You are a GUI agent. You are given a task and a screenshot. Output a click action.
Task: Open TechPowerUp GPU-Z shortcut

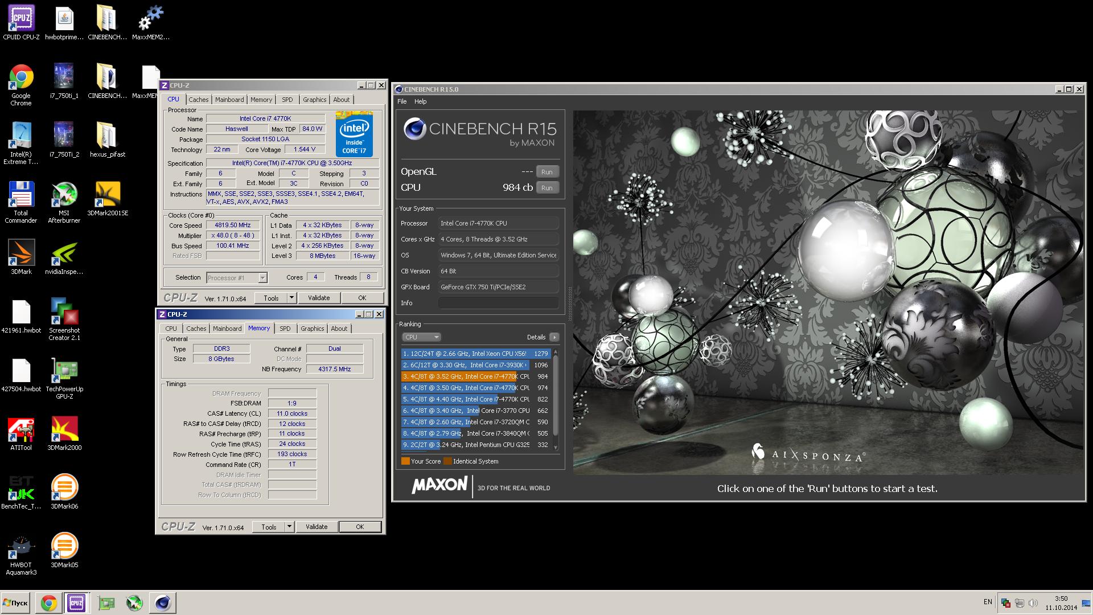64,378
